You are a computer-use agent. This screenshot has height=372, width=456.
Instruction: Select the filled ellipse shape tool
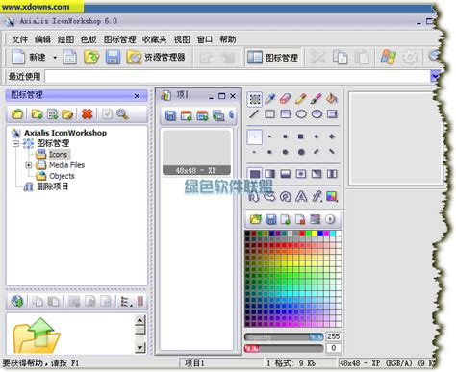tap(317, 114)
